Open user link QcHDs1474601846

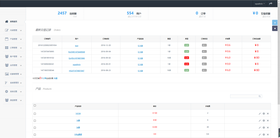[x=77, y=58]
